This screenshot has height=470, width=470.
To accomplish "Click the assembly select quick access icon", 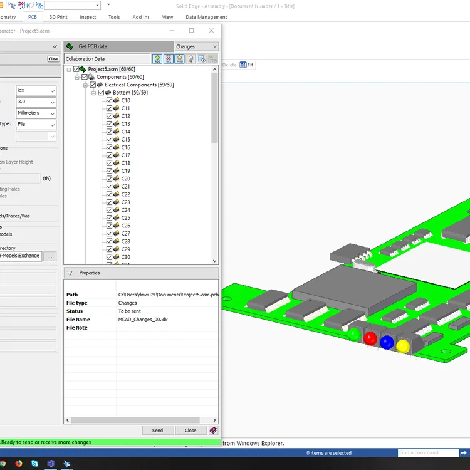I will coord(39,5).
